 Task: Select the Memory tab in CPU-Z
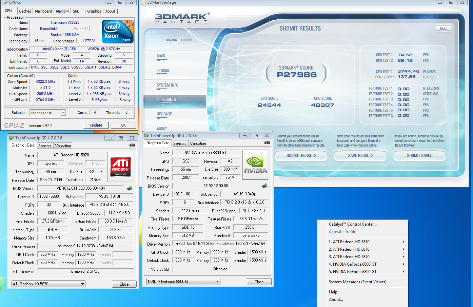62,11
